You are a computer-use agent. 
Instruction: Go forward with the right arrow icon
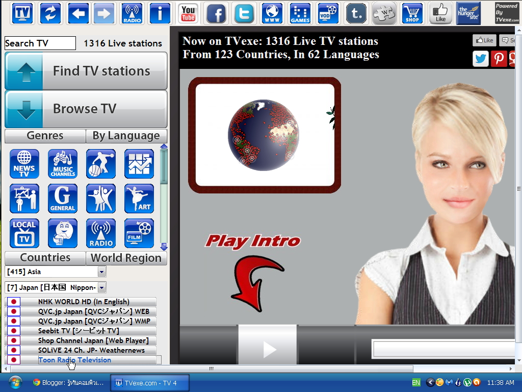104,13
